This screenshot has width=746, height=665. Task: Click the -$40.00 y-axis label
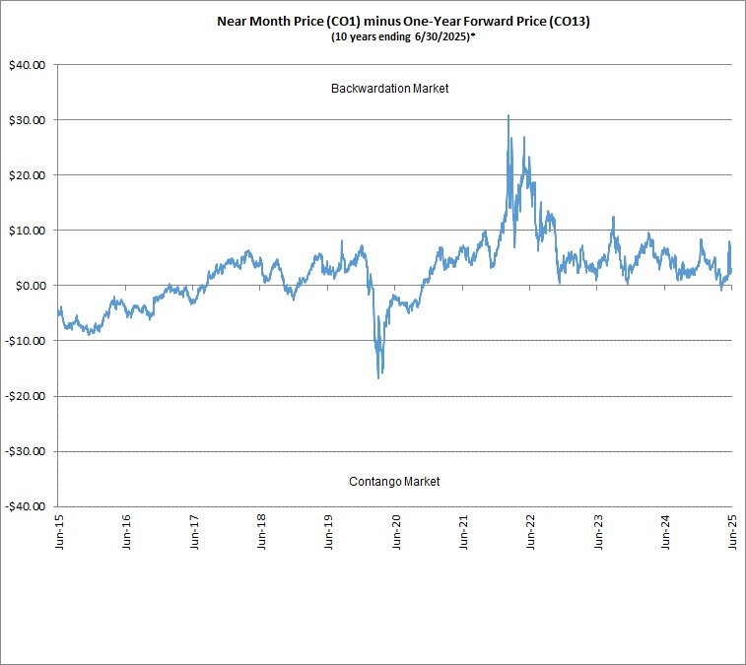(x=26, y=506)
